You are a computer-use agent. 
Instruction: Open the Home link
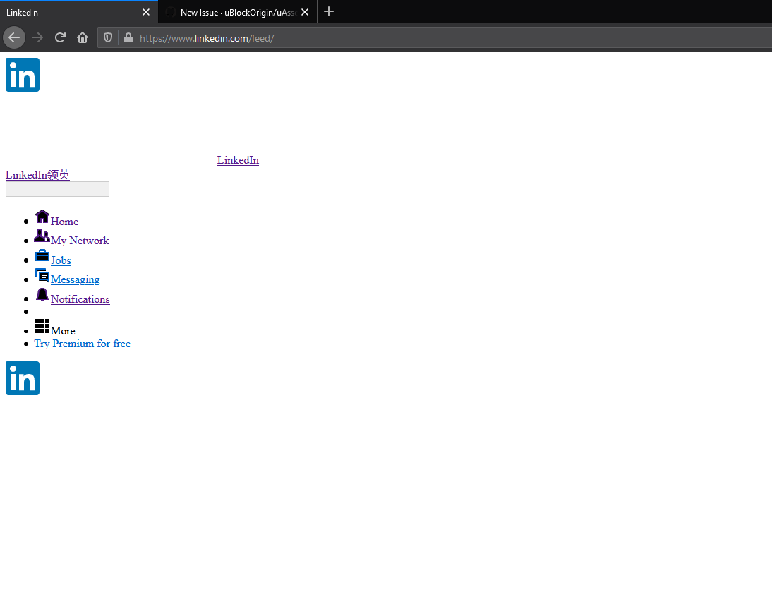64,222
